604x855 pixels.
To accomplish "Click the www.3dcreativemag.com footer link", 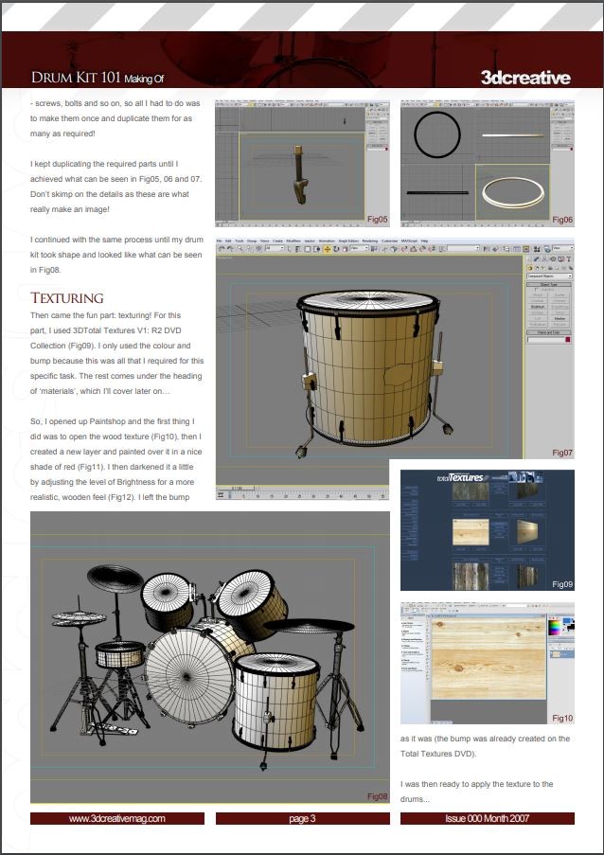I will (116, 818).
